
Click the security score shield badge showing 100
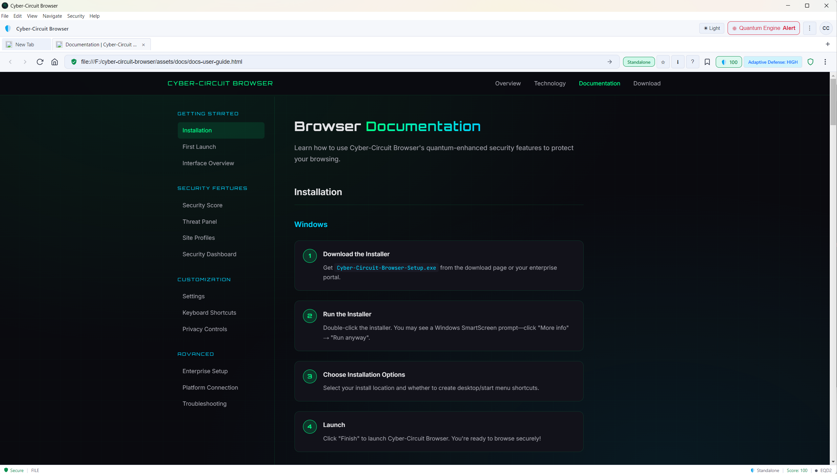pos(729,62)
